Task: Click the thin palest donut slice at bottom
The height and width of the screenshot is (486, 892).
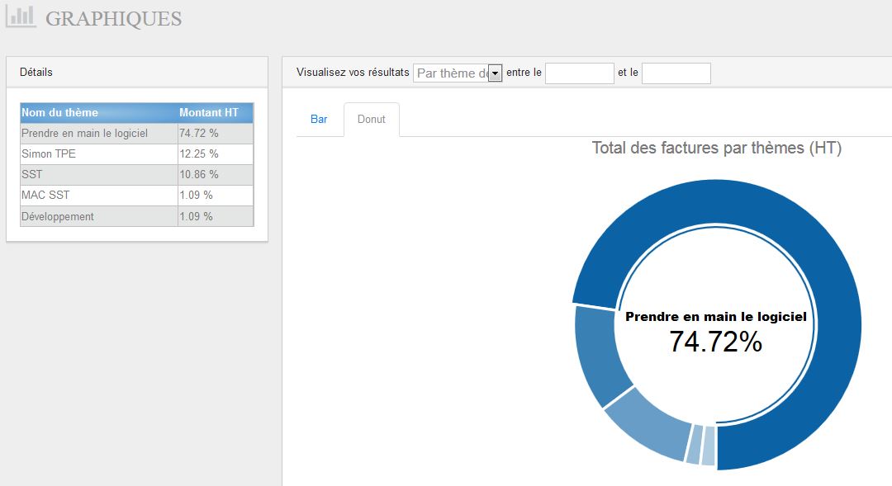Action: click(x=709, y=446)
